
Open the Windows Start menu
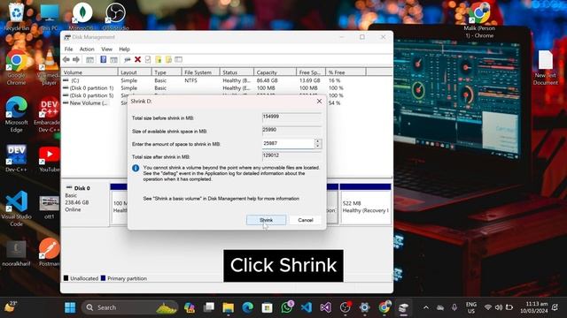[70, 307]
